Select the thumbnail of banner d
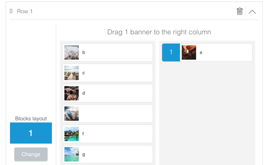The height and width of the screenshot is (165, 268). 72,93
